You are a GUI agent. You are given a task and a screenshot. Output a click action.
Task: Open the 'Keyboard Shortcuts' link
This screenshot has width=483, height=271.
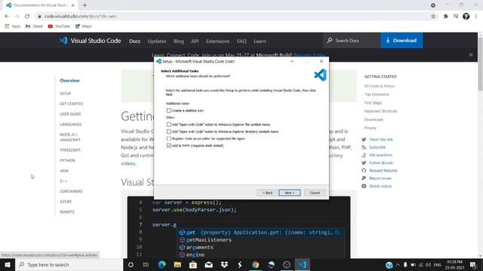pos(380,111)
